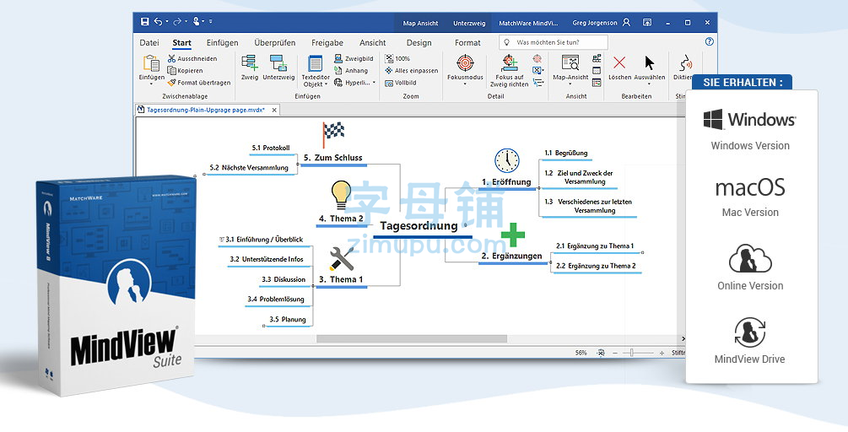Screen dimensions: 848x432
Task: Open the Datei menu tab
Action: click(149, 43)
